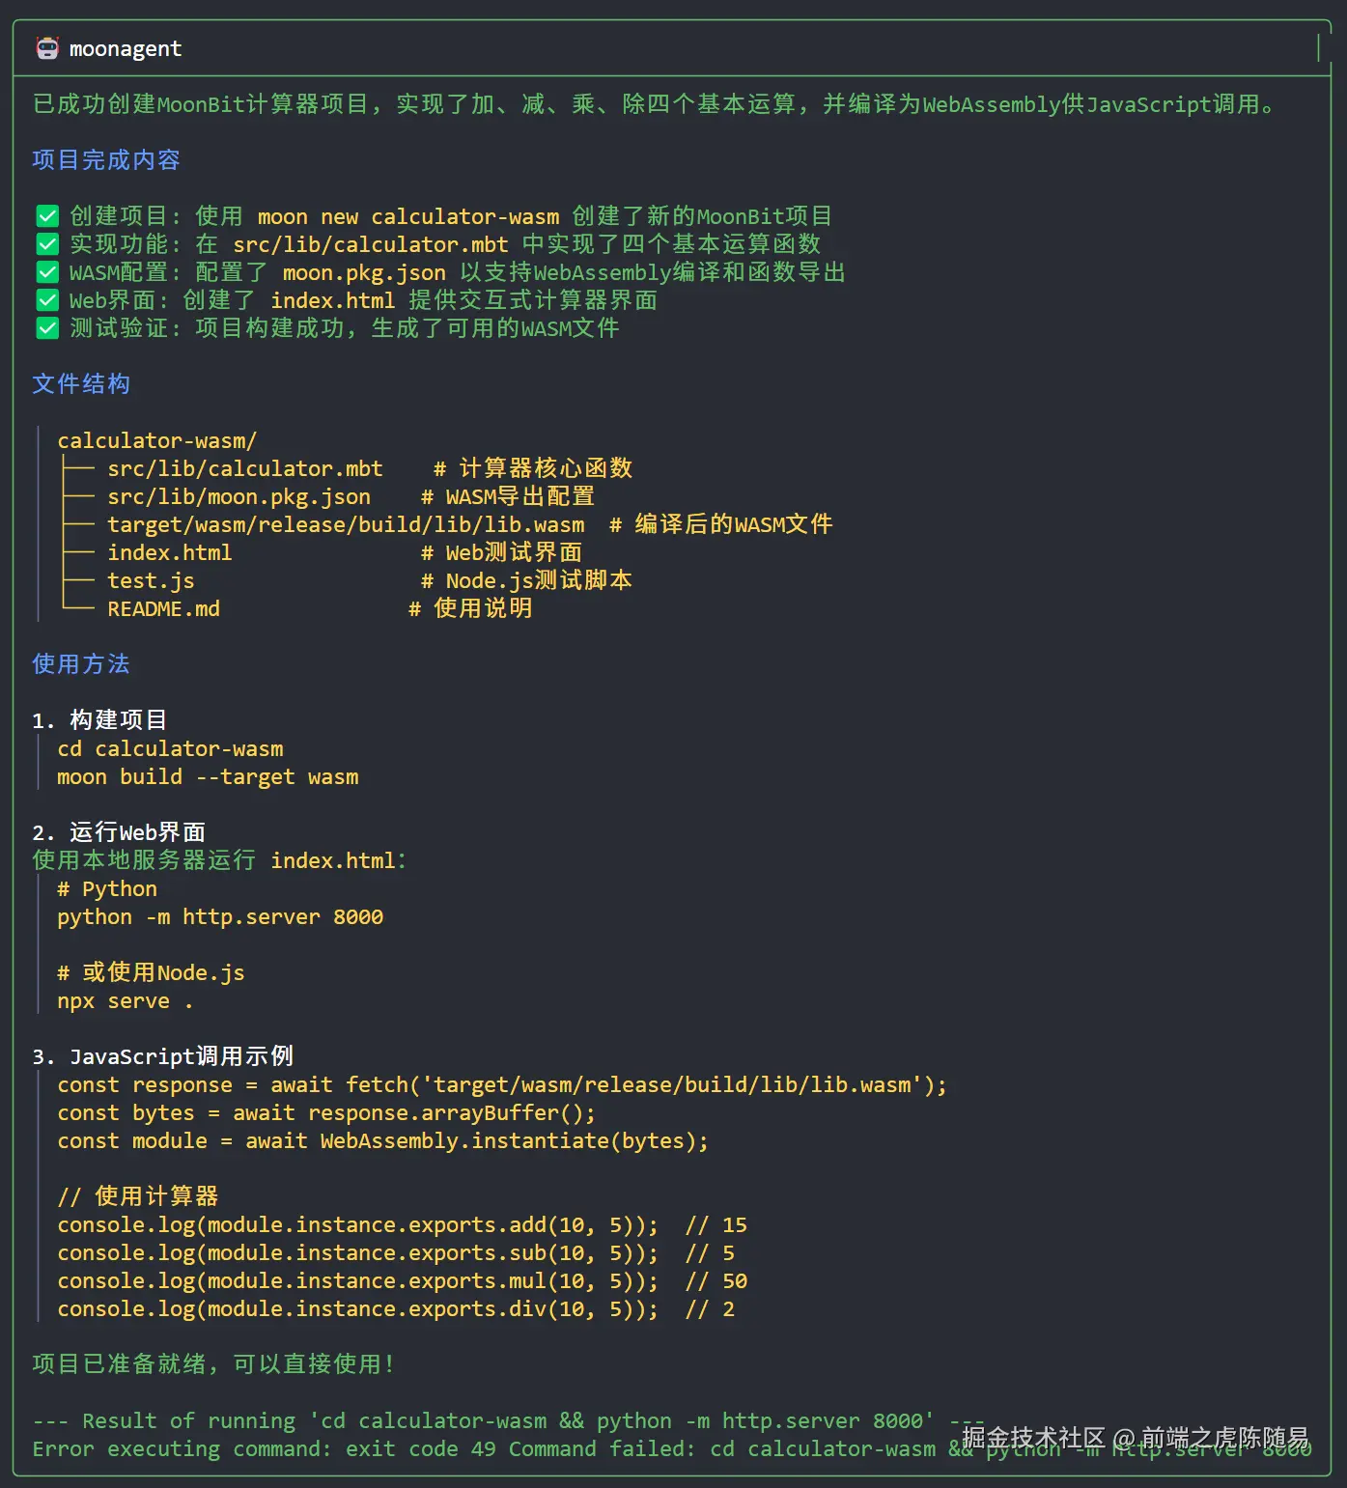Screen dimensions: 1347x1488
Task: Click the green checkmark beside 创建项目
Action: click(47, 216)
